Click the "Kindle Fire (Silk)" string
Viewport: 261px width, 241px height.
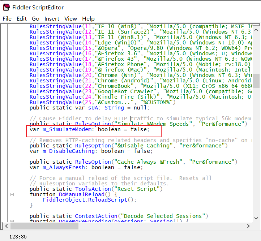(127, 97)
